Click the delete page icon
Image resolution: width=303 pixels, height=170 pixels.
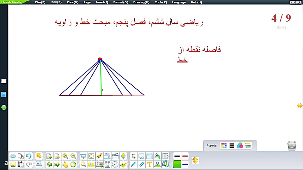click(x=57, y=156)
